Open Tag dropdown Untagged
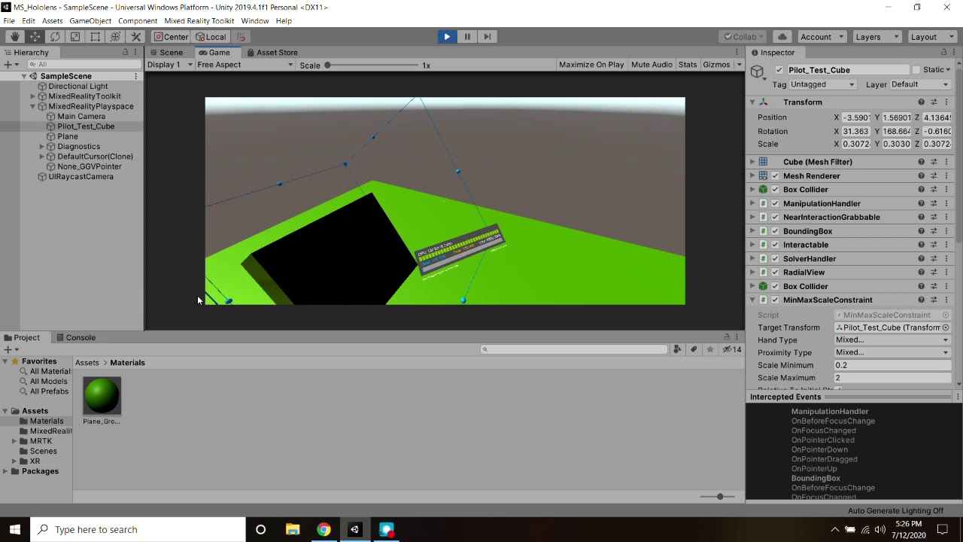 822,84
